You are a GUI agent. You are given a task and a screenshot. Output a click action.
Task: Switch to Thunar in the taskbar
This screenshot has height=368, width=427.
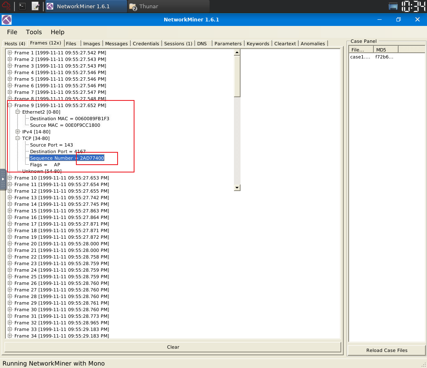coord(168,6)
